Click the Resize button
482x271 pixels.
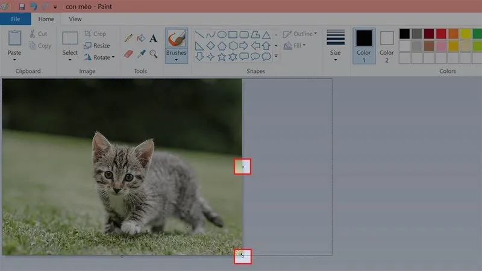(96, 46)
